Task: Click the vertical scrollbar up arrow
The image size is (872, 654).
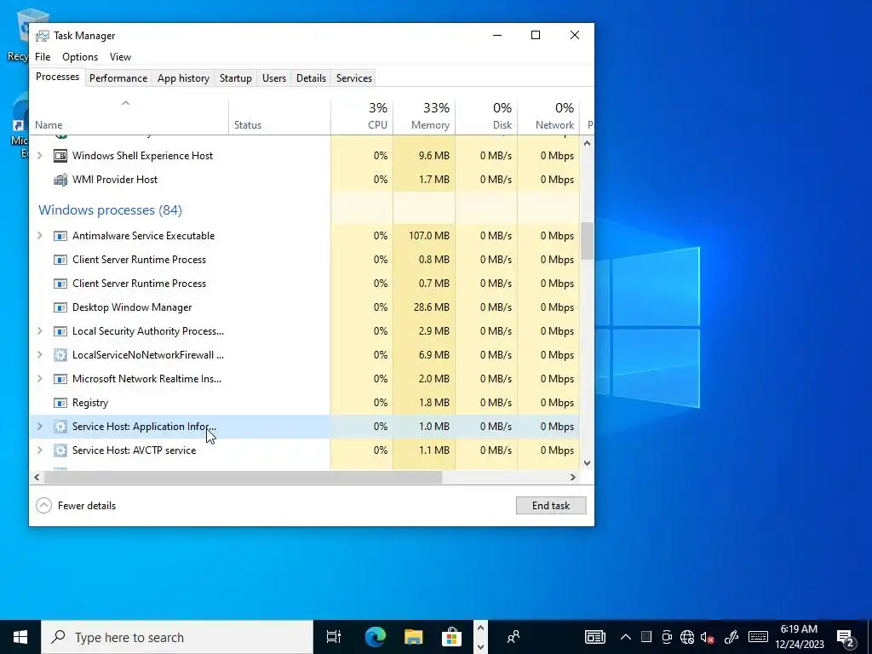Action: pos(588,143)
